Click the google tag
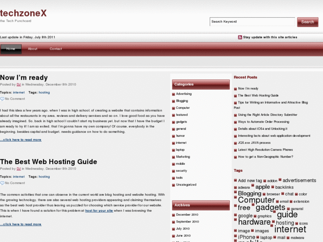The width and height of the screenshot is (323, 242). pos(245,216)
